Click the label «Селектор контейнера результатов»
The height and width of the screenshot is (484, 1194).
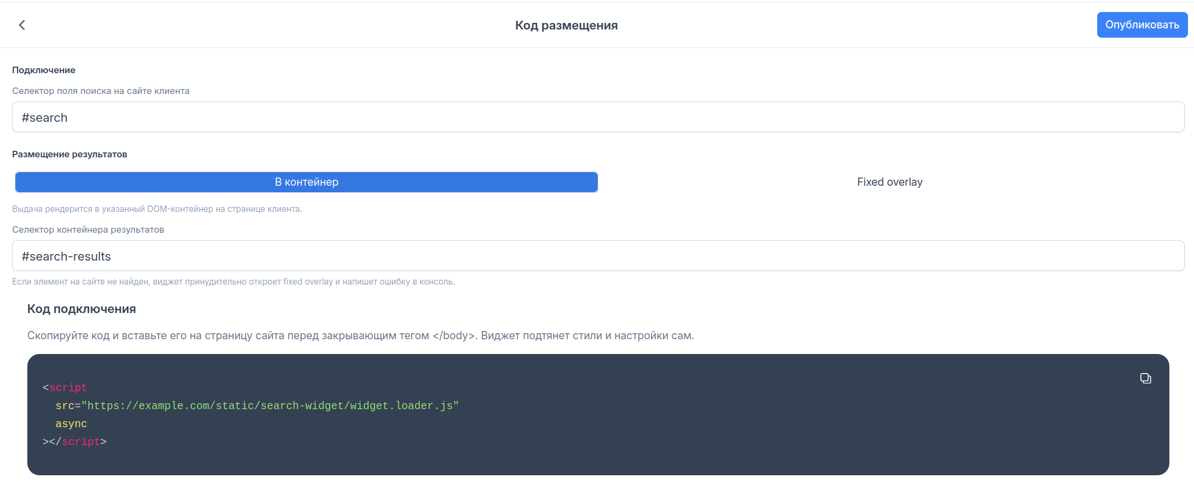pyautogui.click(x=88, y=229)
